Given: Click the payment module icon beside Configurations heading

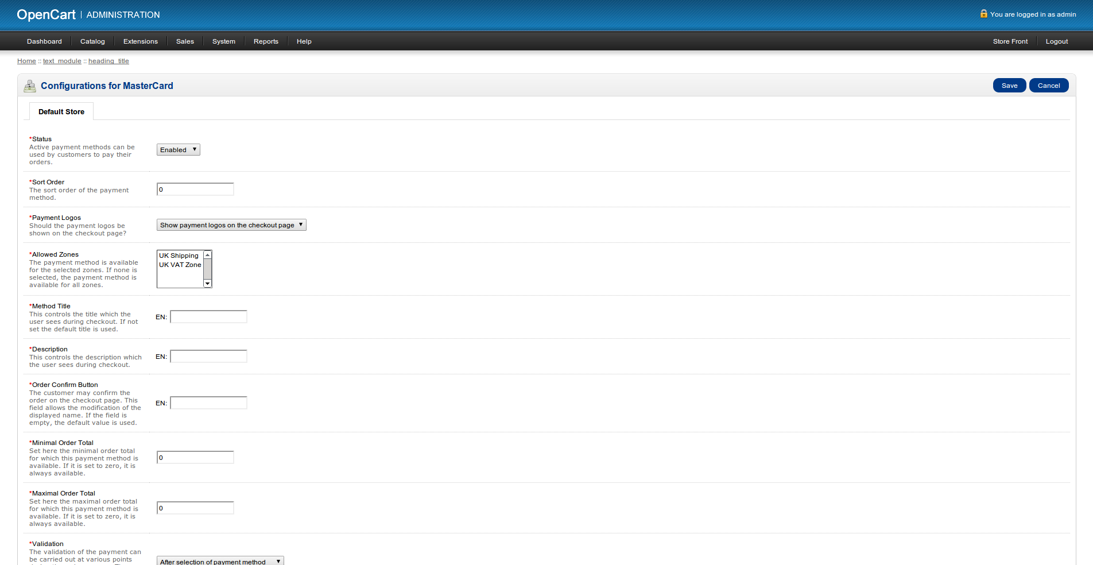Looking at the screenshot, I should click(30, 86).
